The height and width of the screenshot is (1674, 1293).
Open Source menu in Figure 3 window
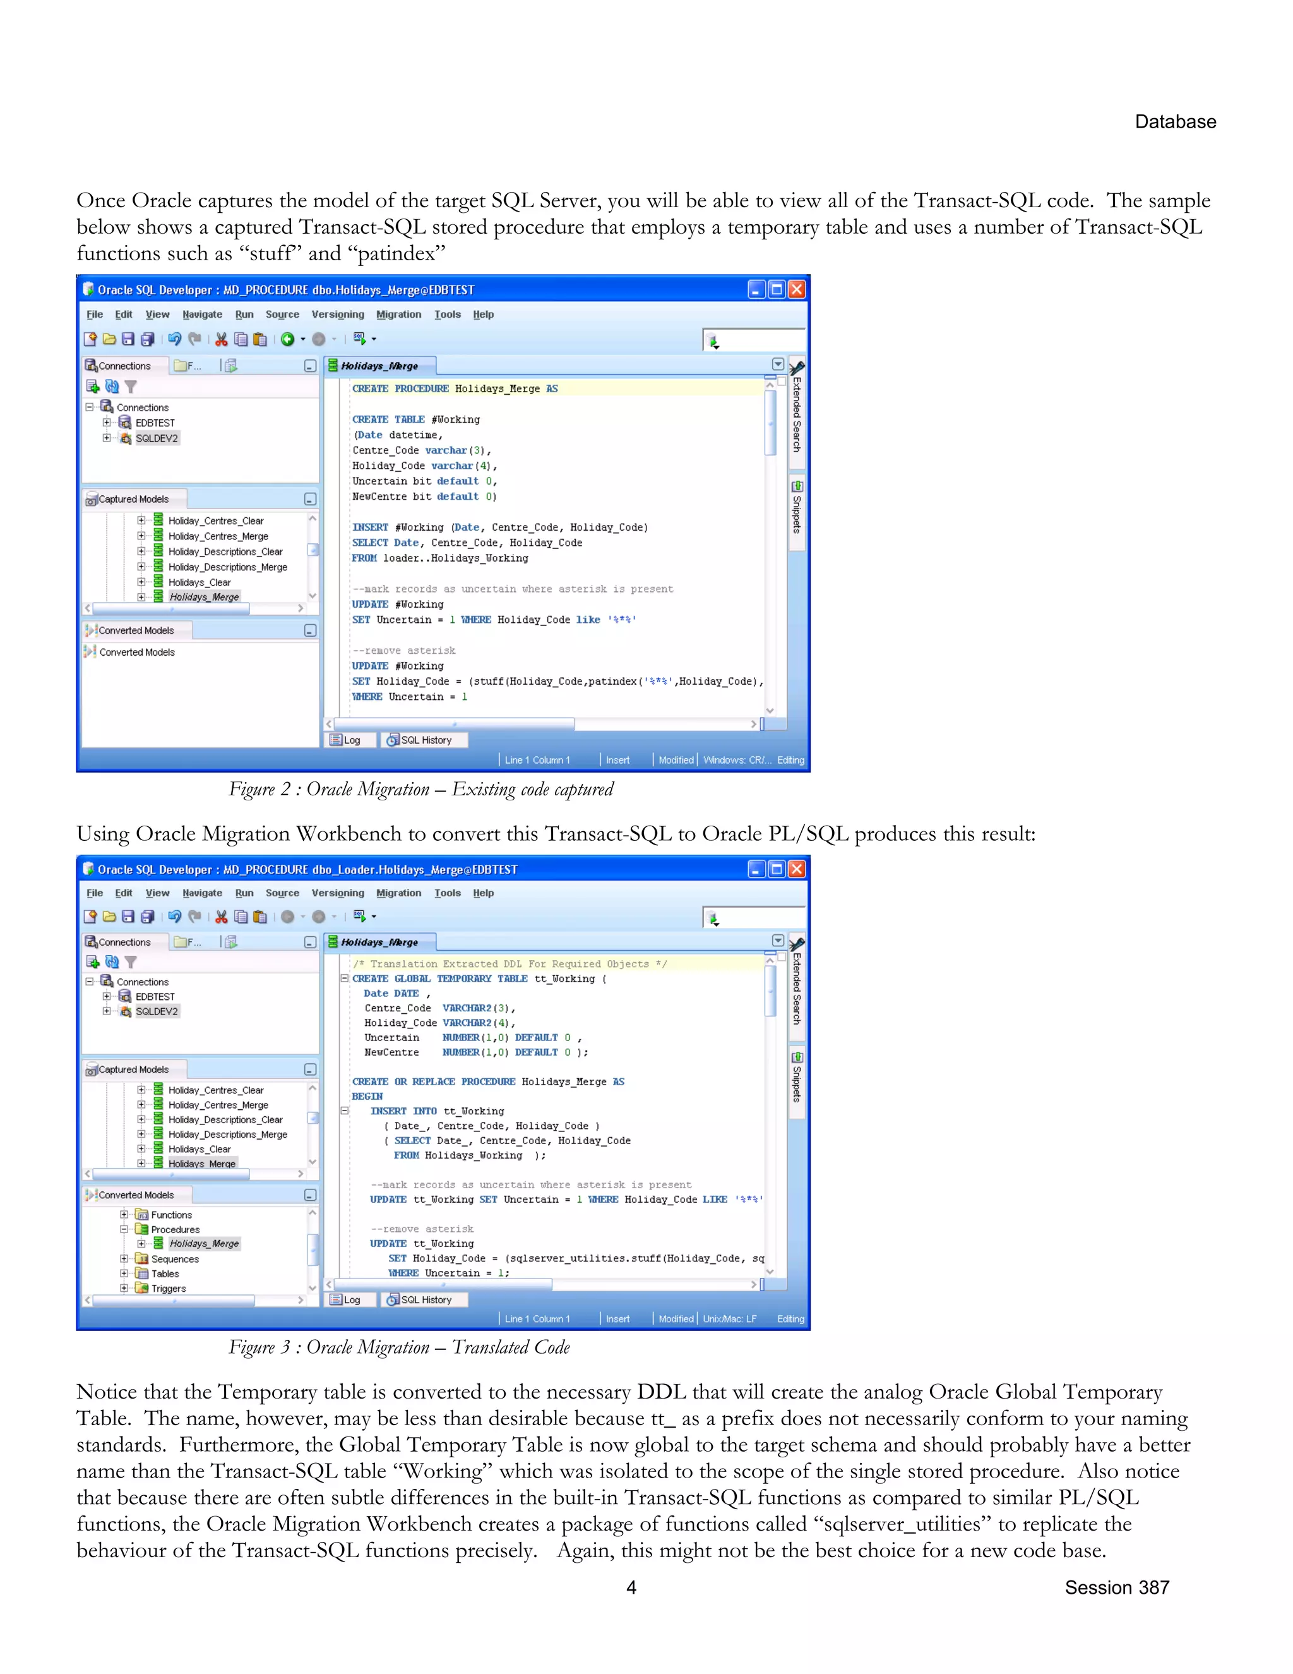[282, 893]
